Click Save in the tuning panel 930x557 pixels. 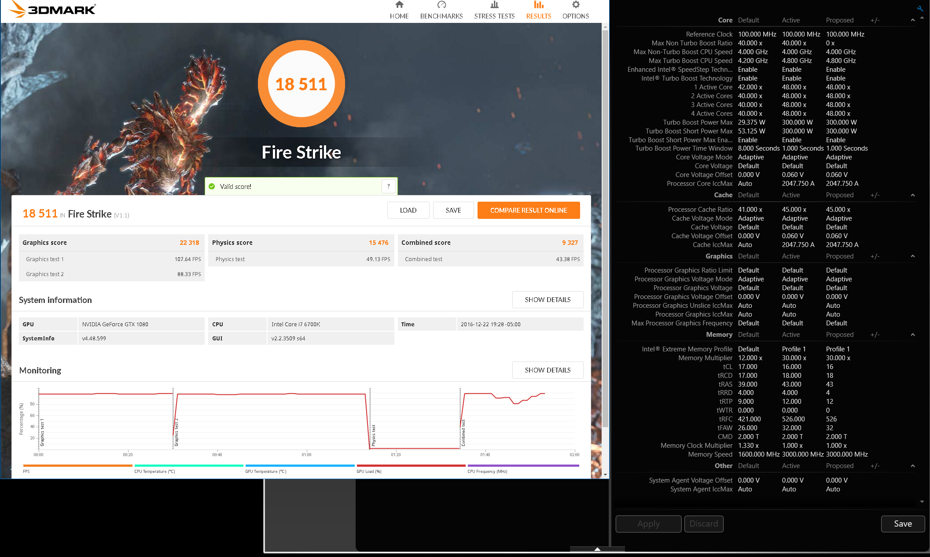[x=903, y=524]
